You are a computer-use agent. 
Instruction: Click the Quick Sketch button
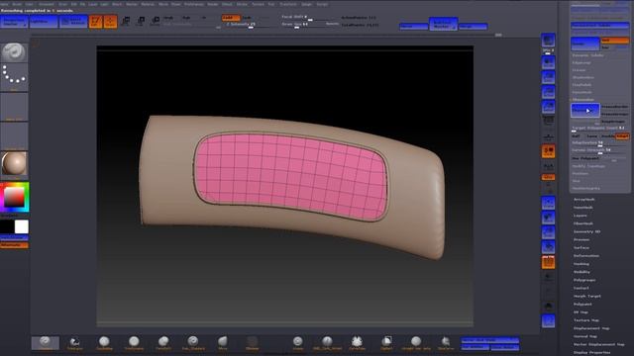[x=73, y=22]
